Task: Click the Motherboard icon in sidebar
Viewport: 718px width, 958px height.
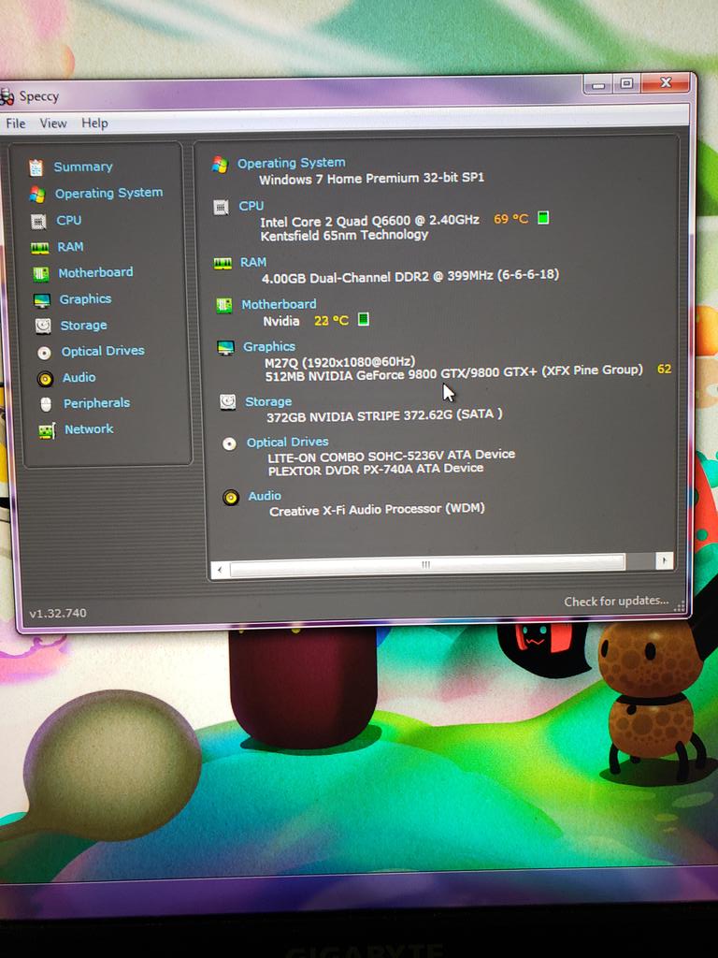Action: [41, 274]
